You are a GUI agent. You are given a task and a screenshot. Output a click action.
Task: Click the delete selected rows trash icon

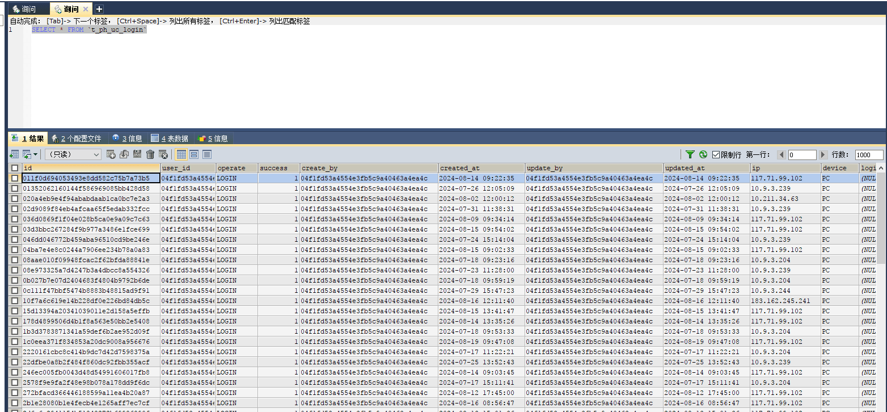(x=150, y=154)
